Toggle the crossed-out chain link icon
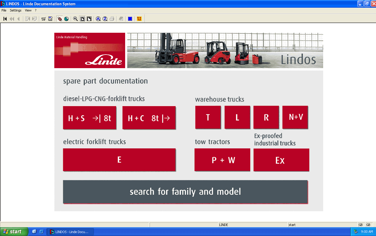The height and width of the screenshot is (236, 376). (x=60, y=19)
